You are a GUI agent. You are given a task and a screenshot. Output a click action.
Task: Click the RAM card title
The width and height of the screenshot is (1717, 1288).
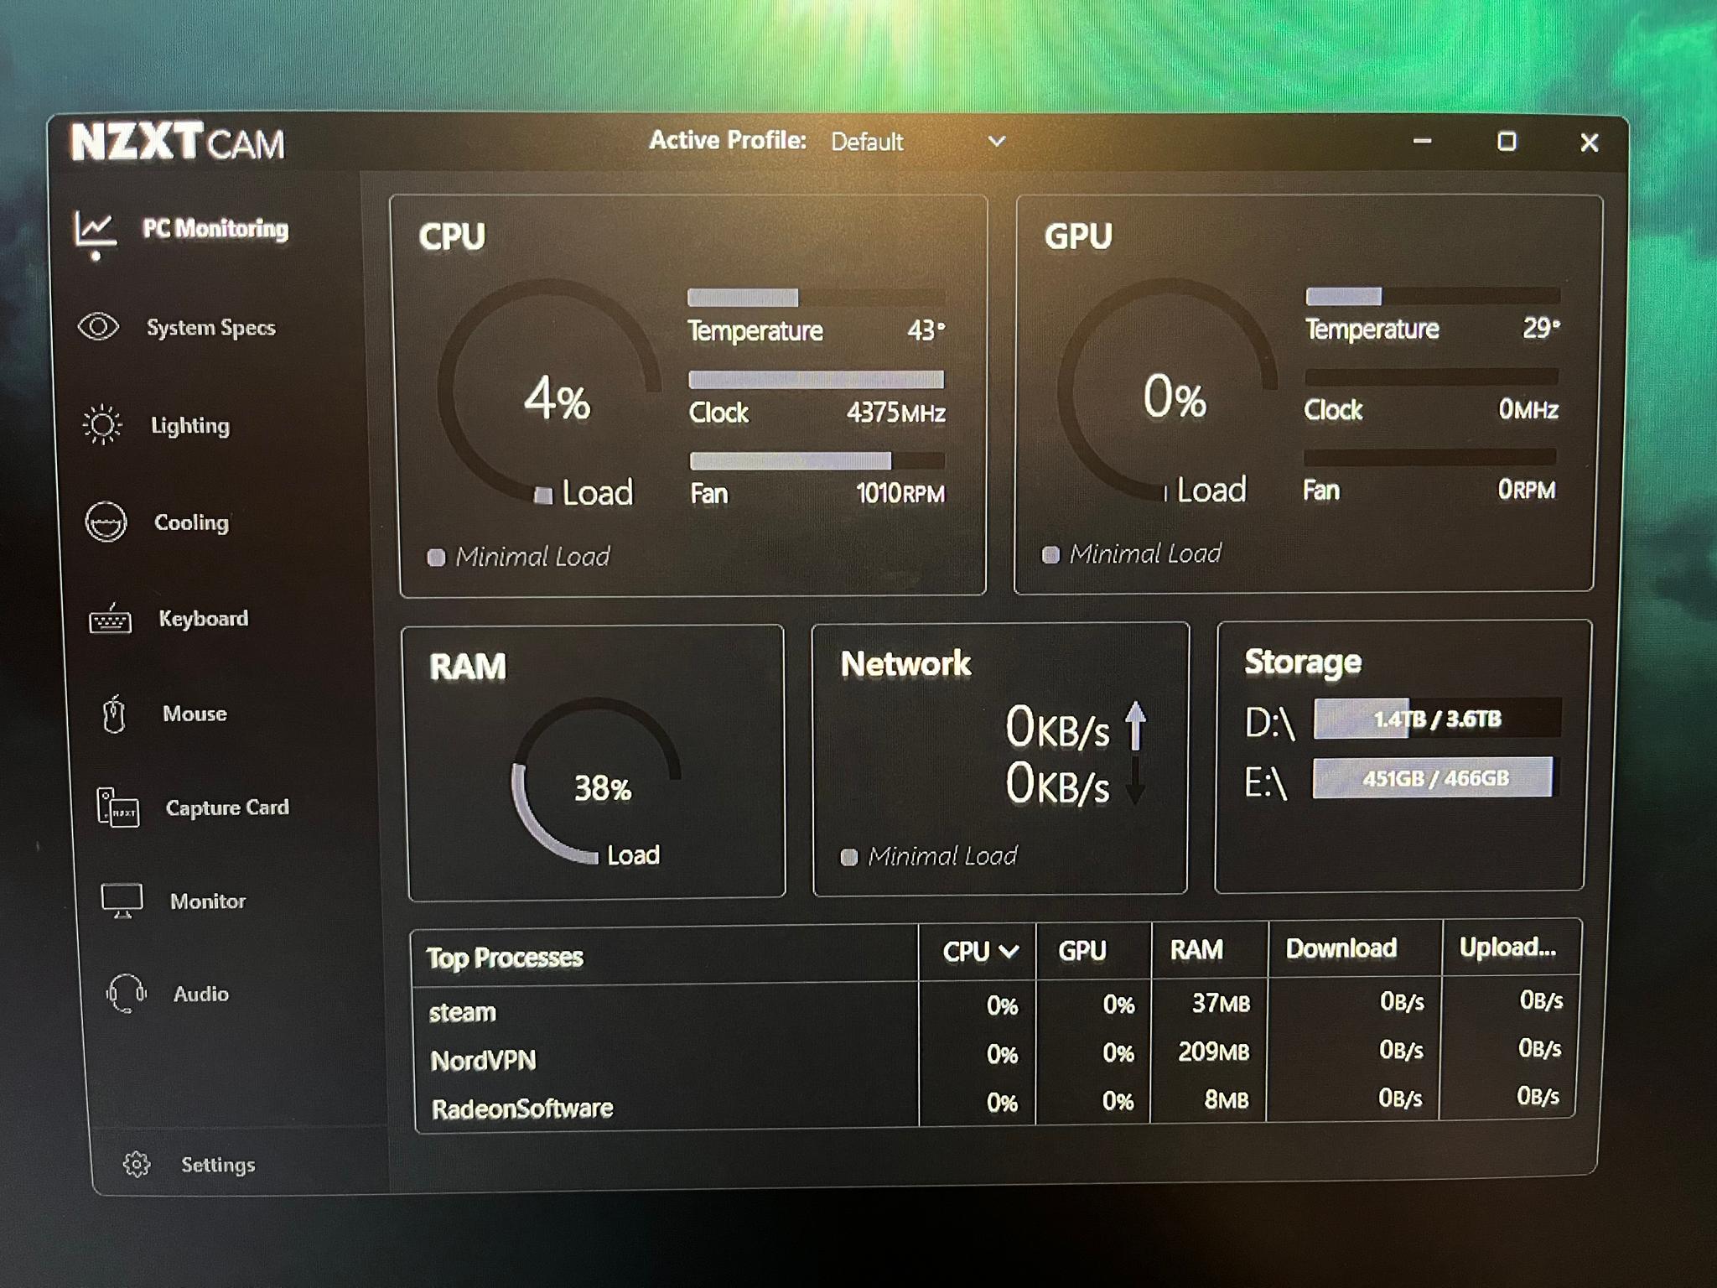coord(468,667)
